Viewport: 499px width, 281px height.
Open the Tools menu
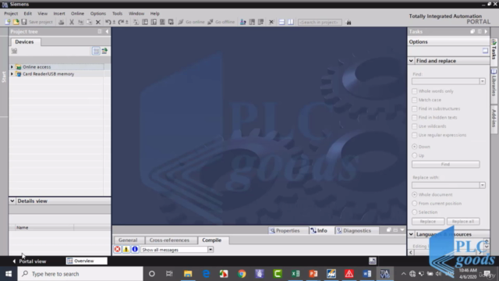(x=117, y=13)
